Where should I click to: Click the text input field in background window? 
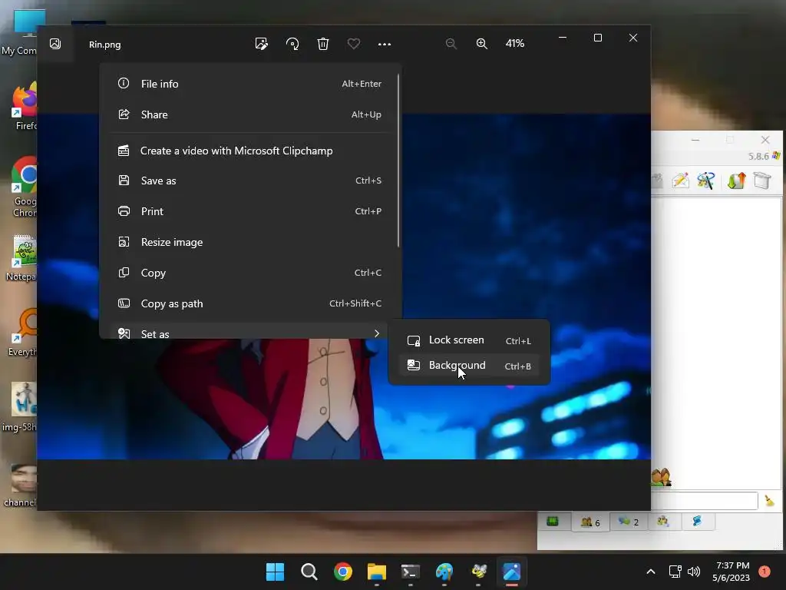click(x=705, y=501)
